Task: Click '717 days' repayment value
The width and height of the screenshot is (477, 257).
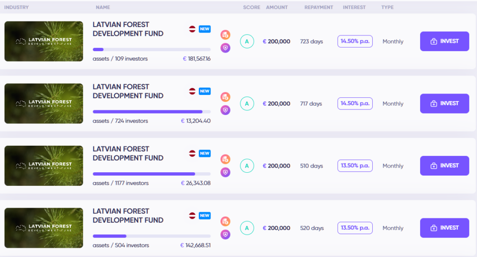Action: 311,104
